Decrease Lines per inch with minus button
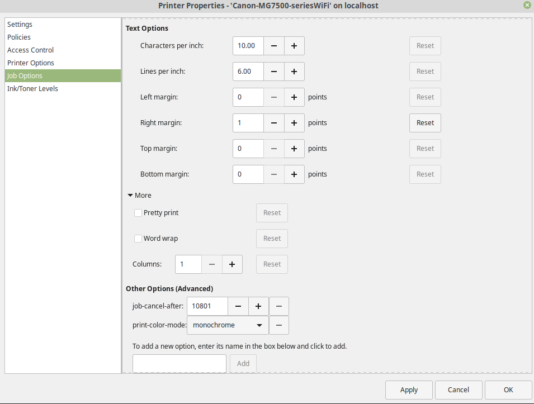The height and width of the screenshot is (404, 534). (x=274, y=72)
